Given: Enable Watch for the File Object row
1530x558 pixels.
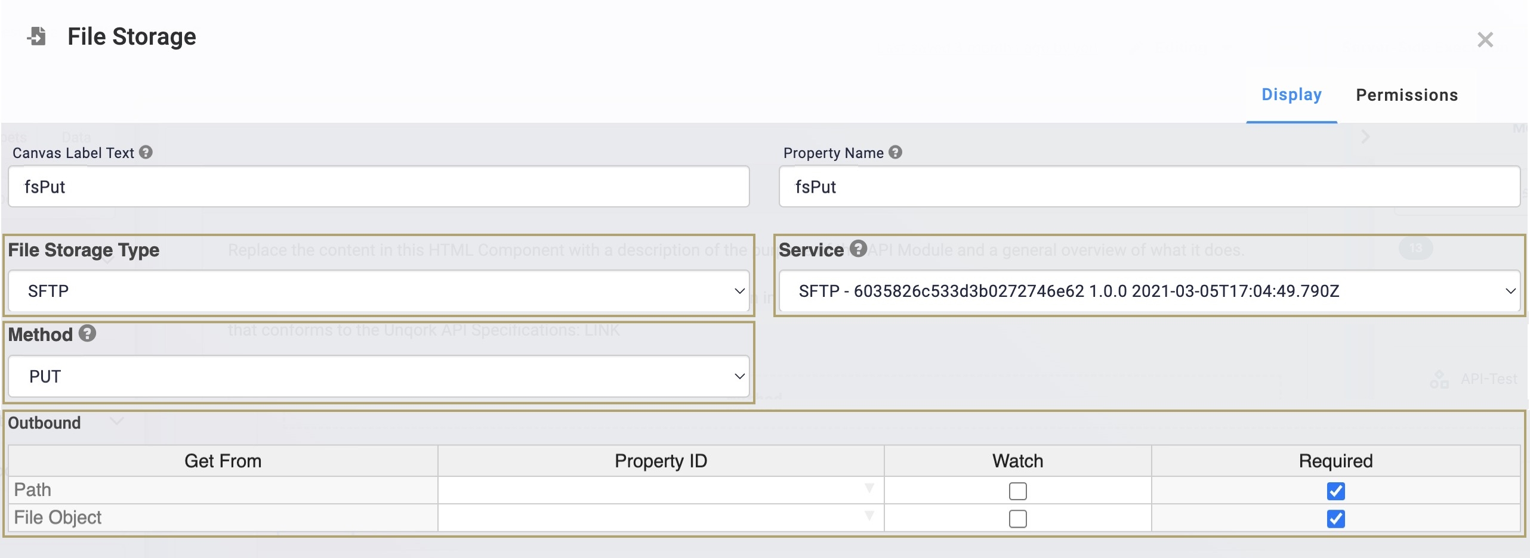Looking at the screenshot, I should click(x=1017, y=519).
